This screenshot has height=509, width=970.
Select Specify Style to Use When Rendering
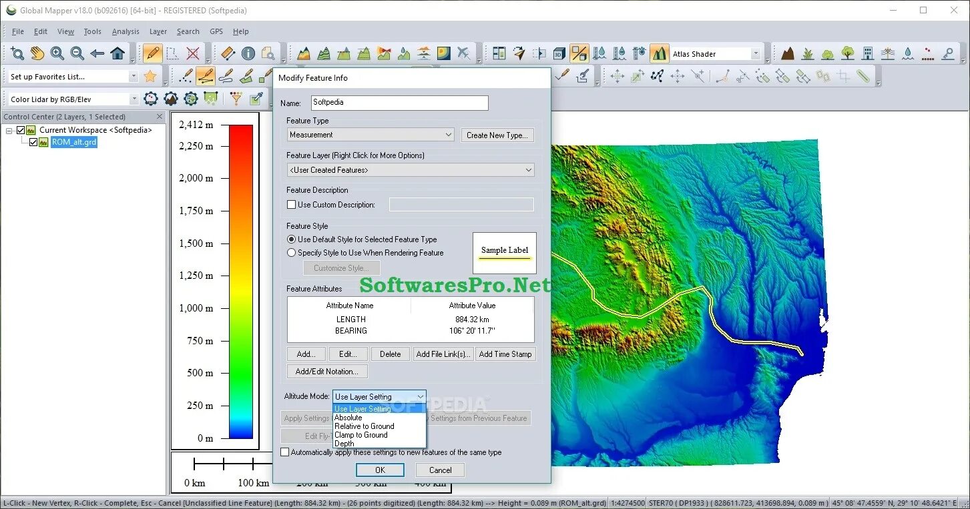coord(291,253)
